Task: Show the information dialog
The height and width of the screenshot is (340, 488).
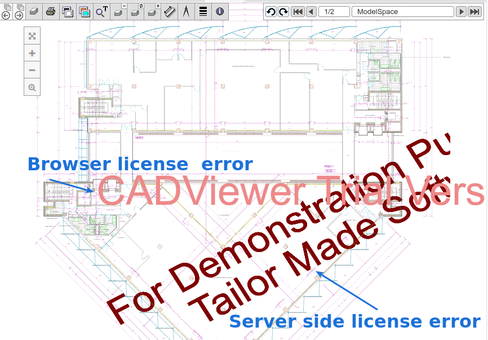Action: [220, 11]
